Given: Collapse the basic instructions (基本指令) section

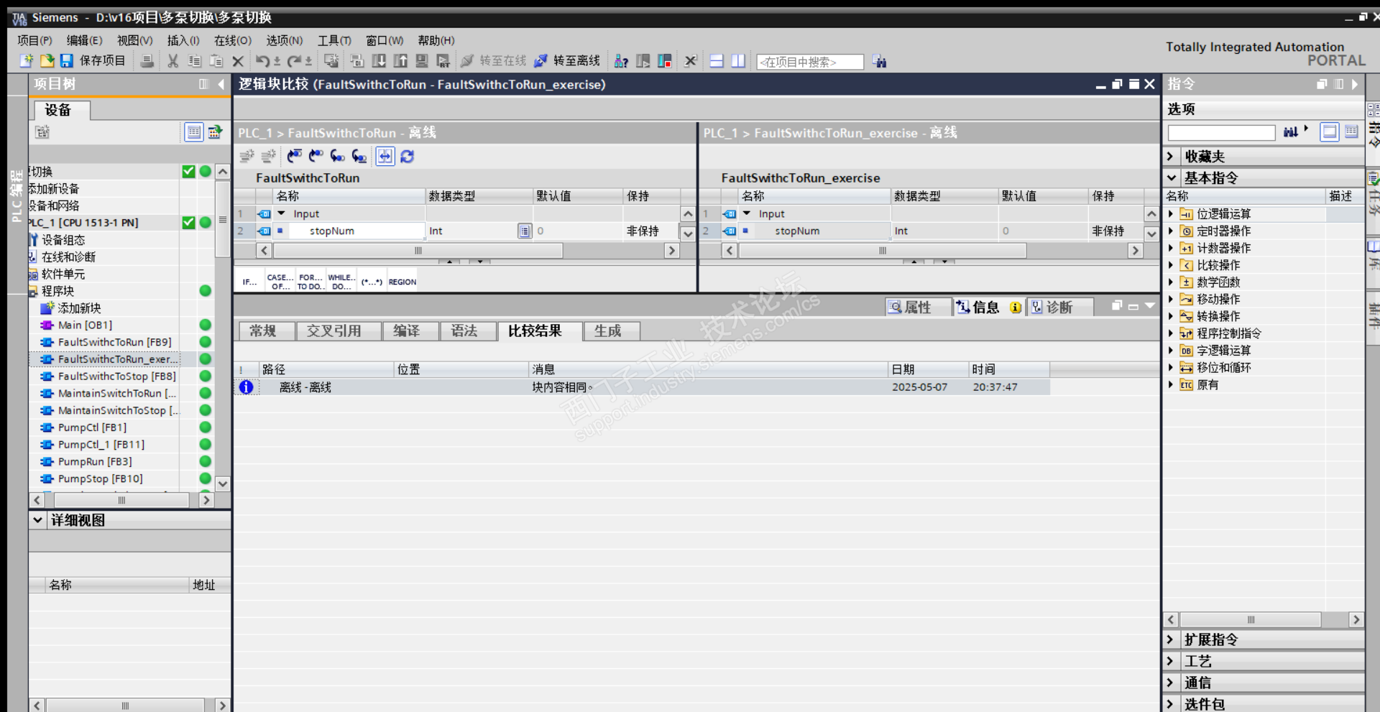Looking at the screenshot, I should tap(1172, 177).
